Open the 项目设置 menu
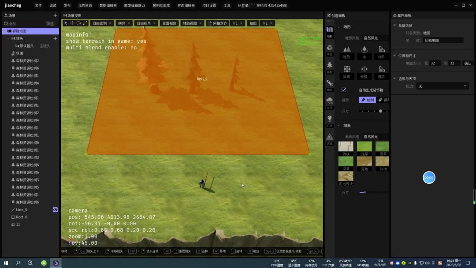476x268 pixels. [209, 5]
